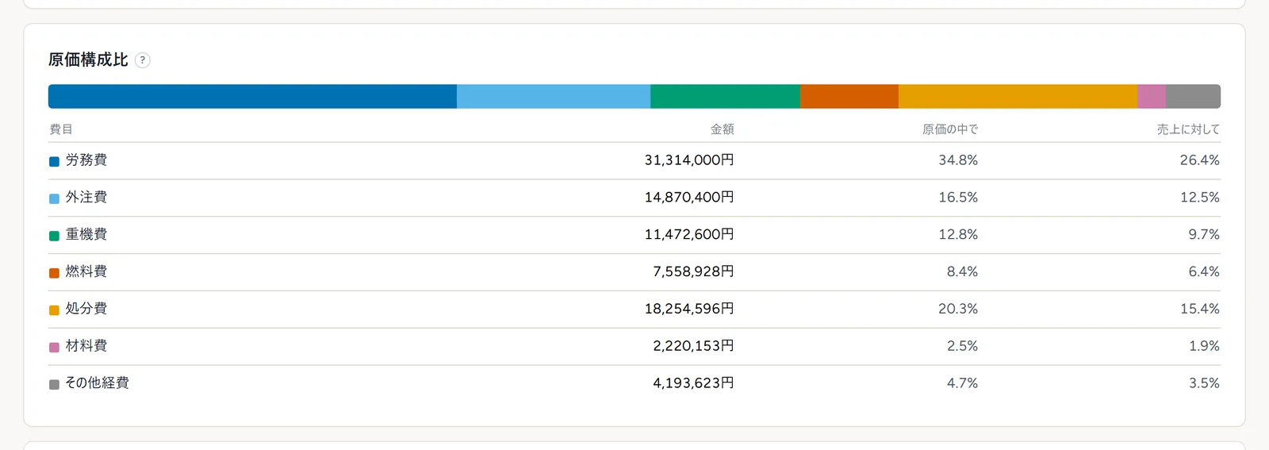The image size is (1269, 450).
Task: Click the help icon beside 原価構成比
Action: [143, 60]
